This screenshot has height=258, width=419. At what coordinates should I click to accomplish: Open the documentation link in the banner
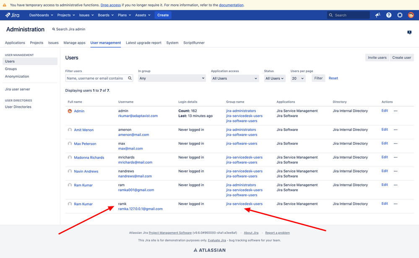click(231, 5)
